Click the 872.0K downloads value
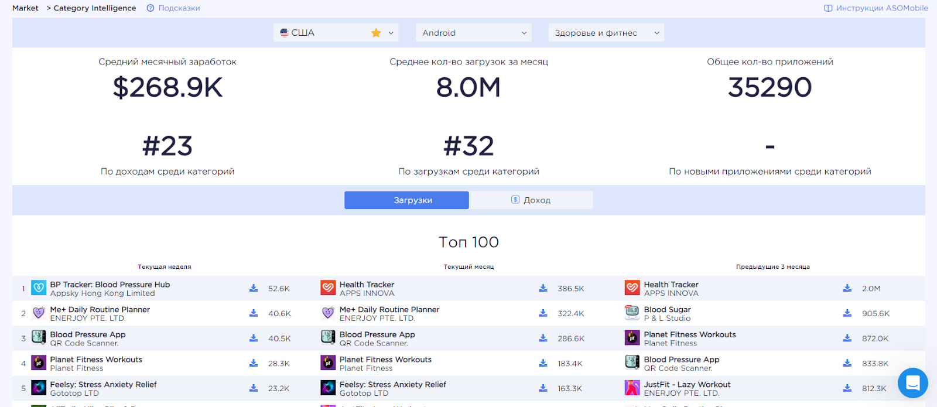 pyautogui.click(x=875, y=338)
